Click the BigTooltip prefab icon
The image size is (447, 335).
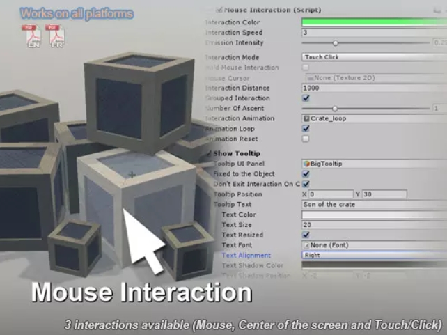coord(306,164)
